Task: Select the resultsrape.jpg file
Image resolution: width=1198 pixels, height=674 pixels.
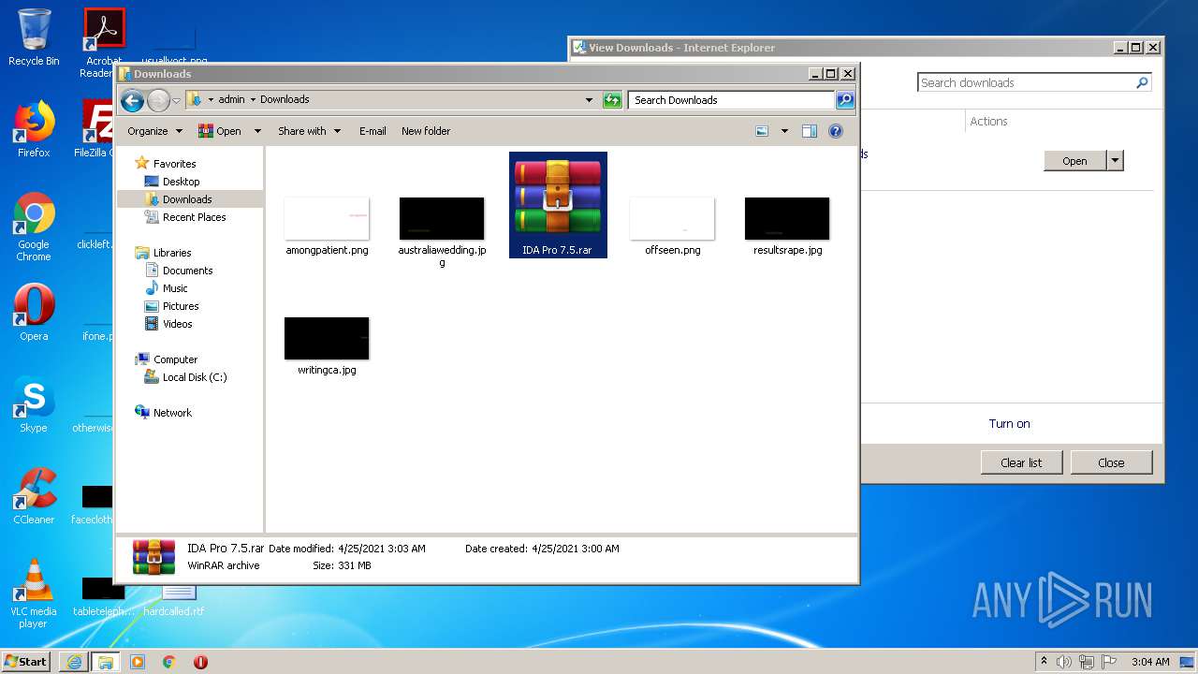Action: (787, 219)
